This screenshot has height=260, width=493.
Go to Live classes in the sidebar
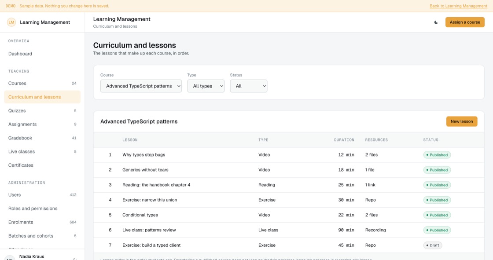(x=42, y=151)
